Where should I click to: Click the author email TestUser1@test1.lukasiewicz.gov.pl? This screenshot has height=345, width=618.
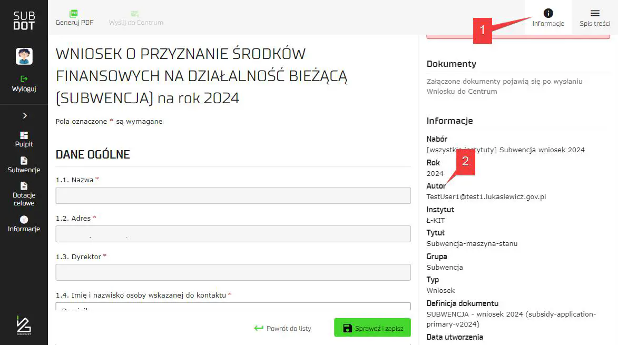[486, 197]
